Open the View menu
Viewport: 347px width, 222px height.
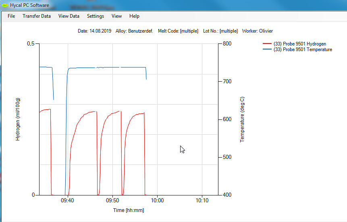pyautogui.click(x=116, y=16)
